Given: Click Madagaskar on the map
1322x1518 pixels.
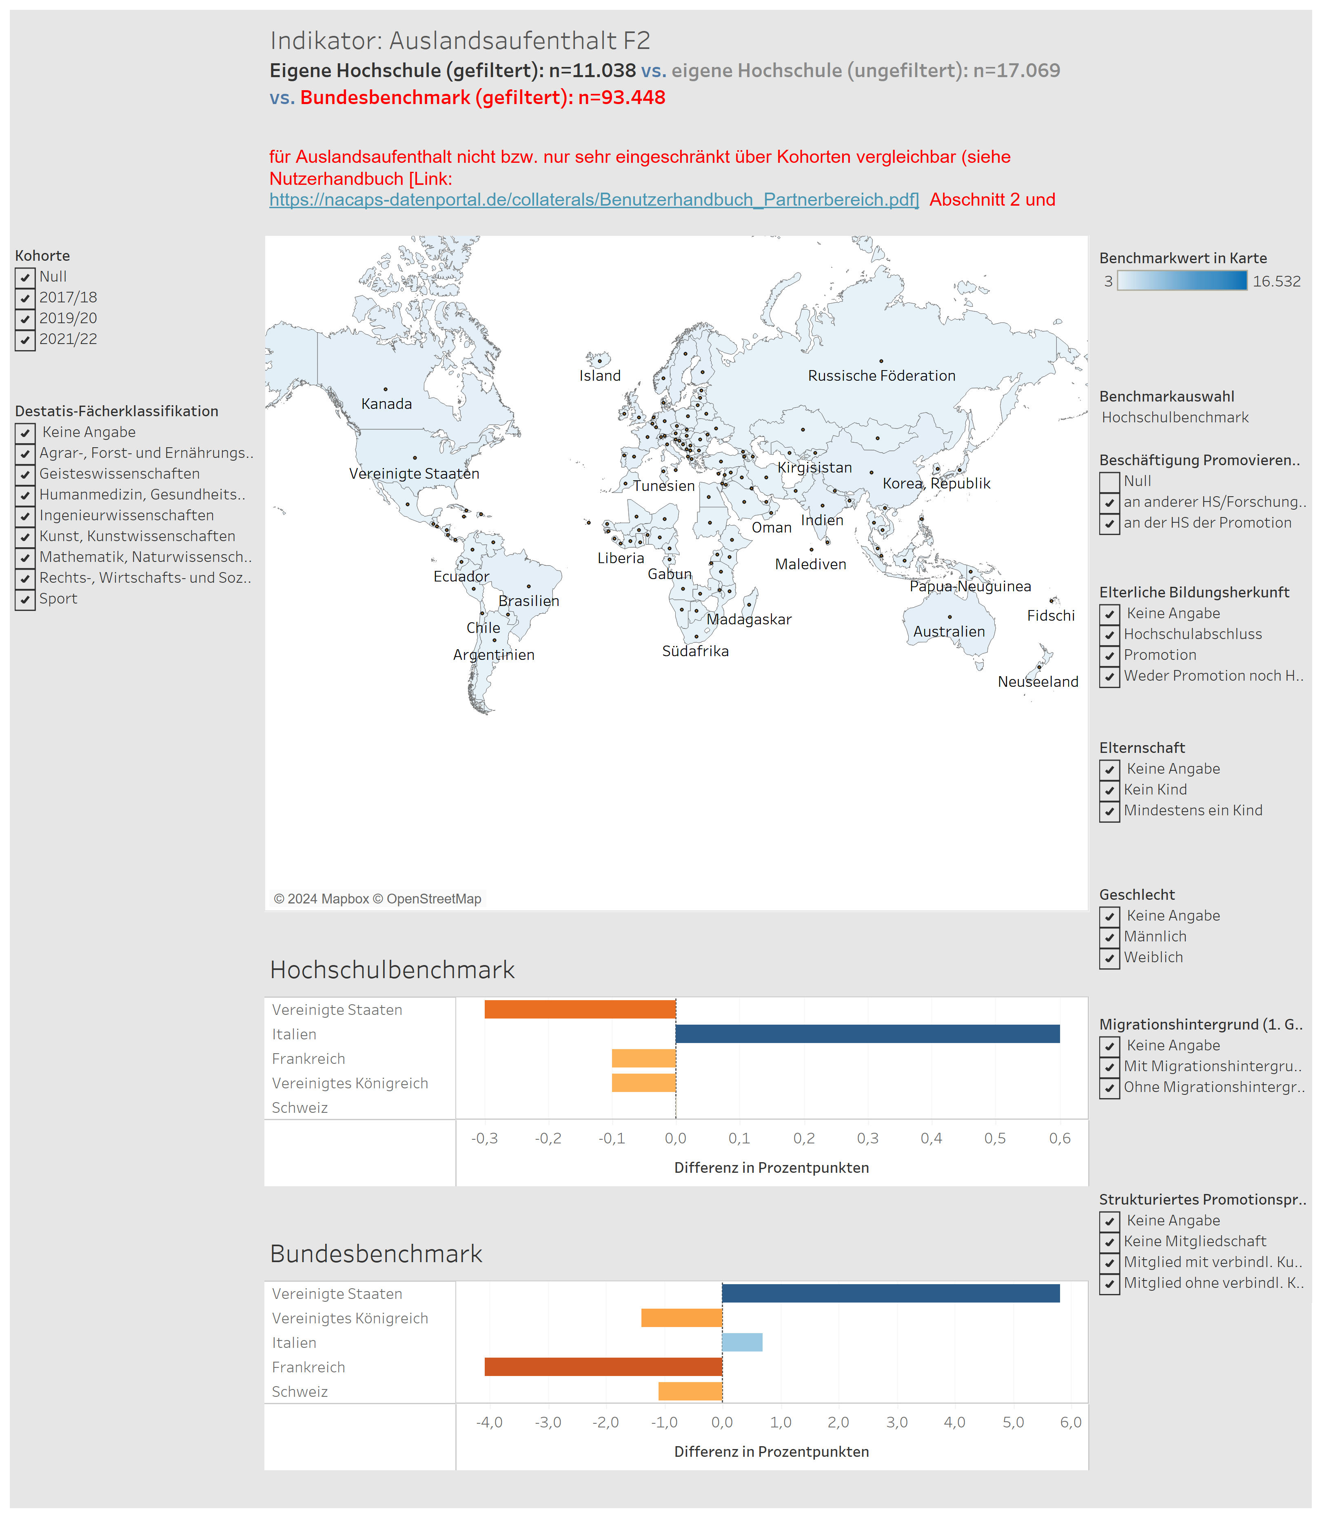Looking at the screenshot, I should [x=749, y=619].
